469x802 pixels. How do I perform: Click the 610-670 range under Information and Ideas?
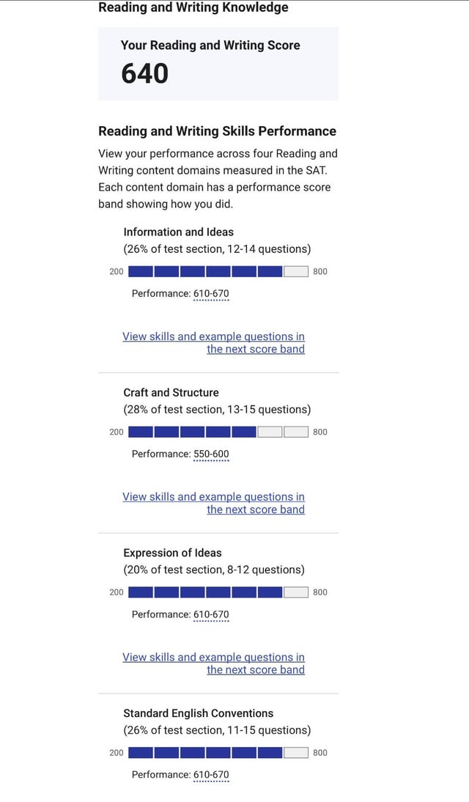pyautogui.click(x=211, y=294)
